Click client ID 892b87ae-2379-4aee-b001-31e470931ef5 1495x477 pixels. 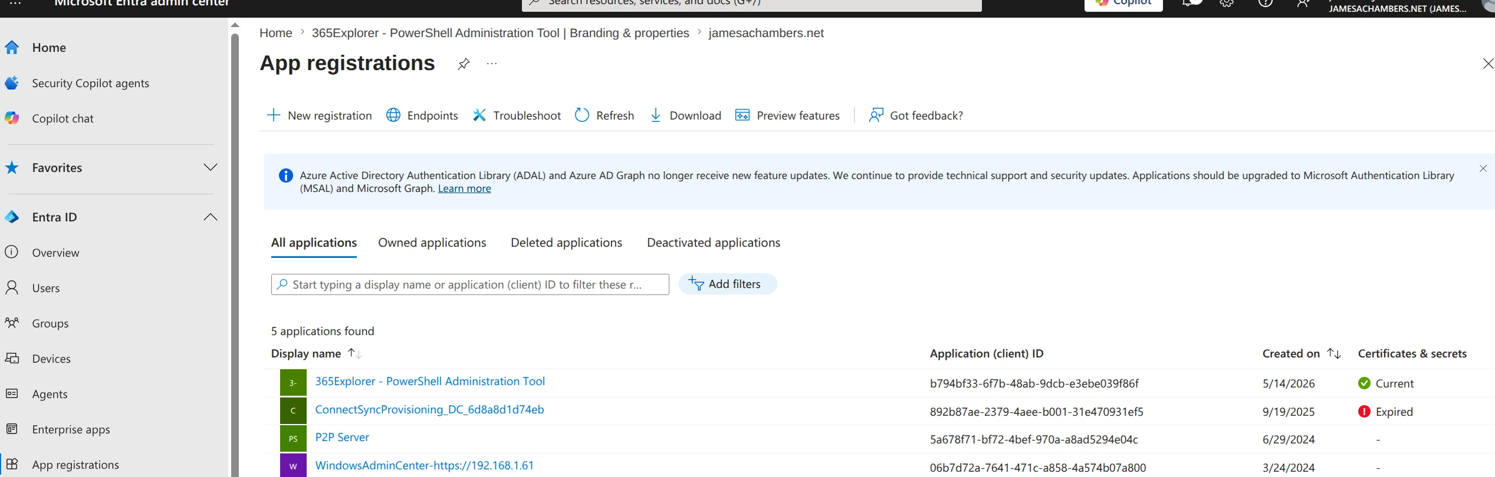click(1036, 412)
